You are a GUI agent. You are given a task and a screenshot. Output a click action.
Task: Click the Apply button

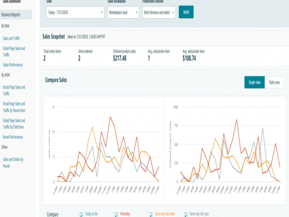tap(186, 12)
